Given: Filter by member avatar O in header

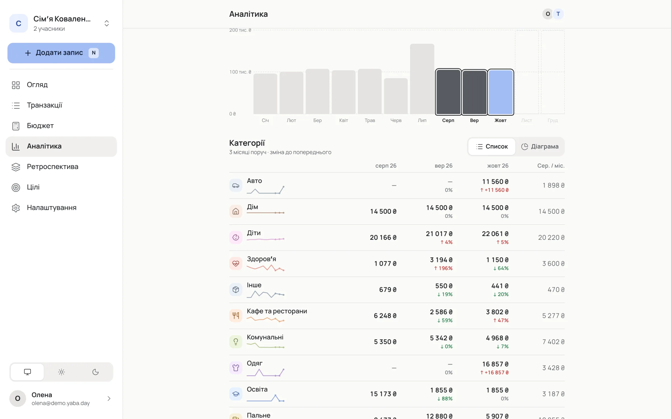Looking at the screenshot, I should pos(548,14).
